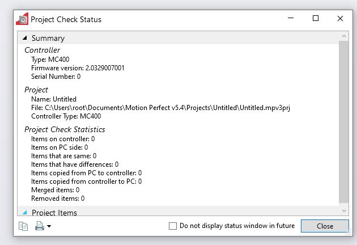Collapse the Summary section

coord(25,38)
